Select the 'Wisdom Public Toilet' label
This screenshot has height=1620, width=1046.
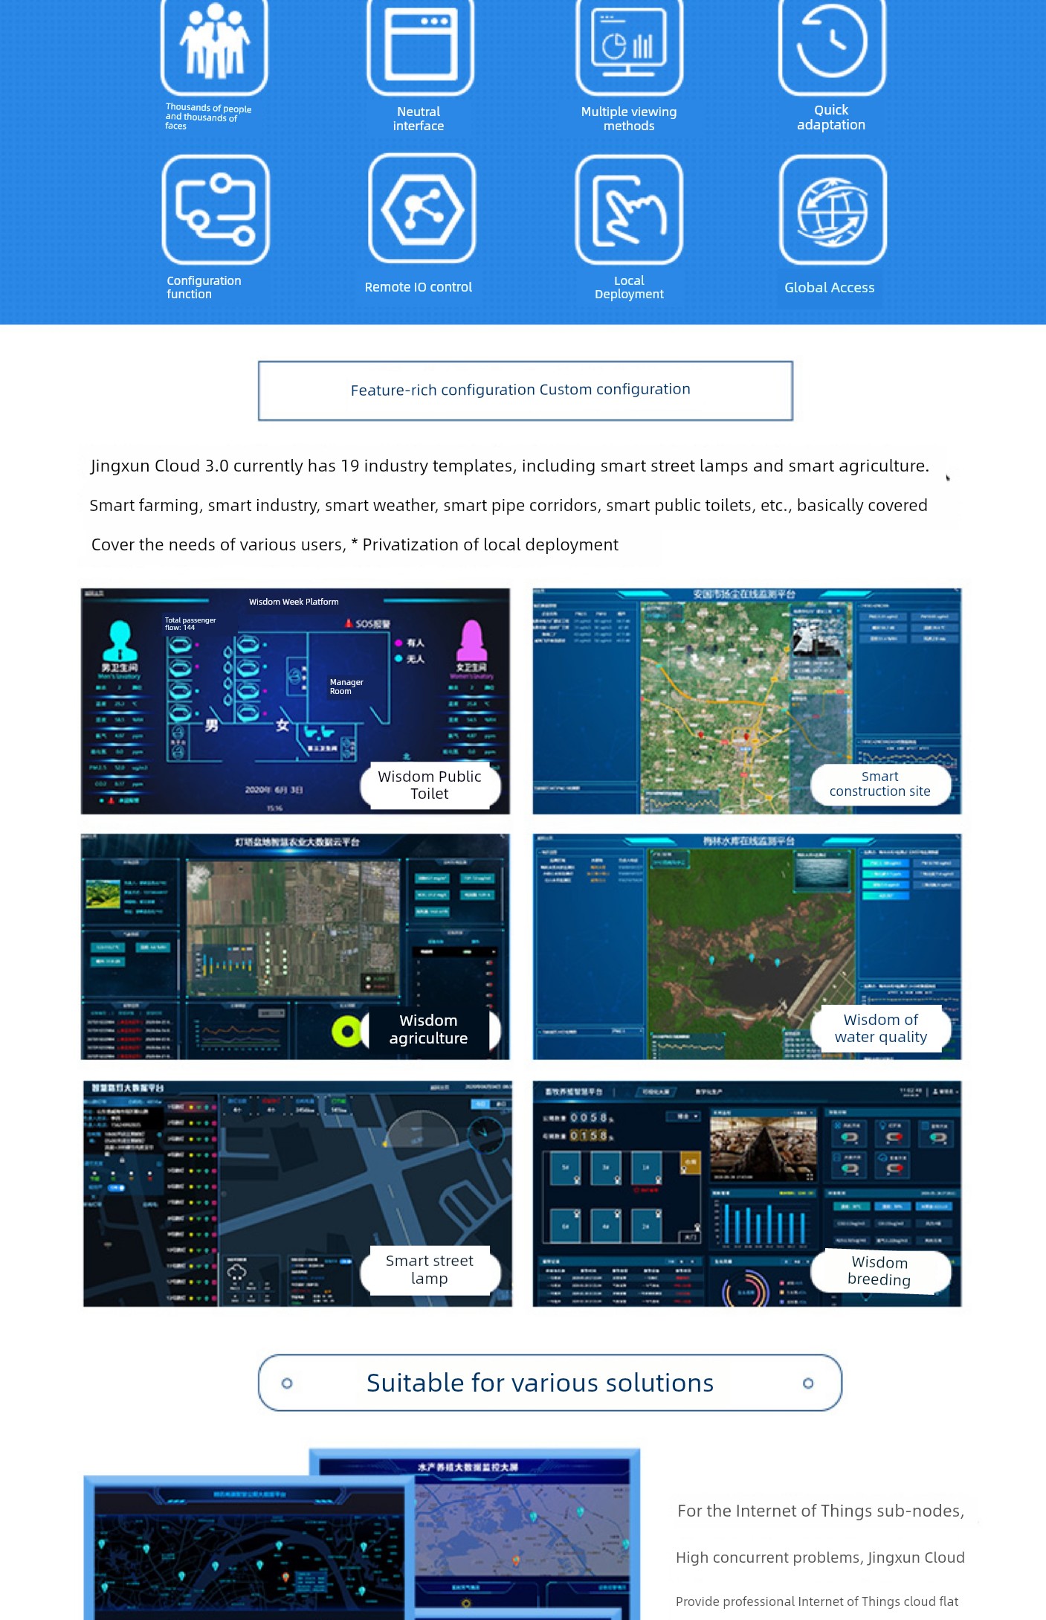click(430, 785)
